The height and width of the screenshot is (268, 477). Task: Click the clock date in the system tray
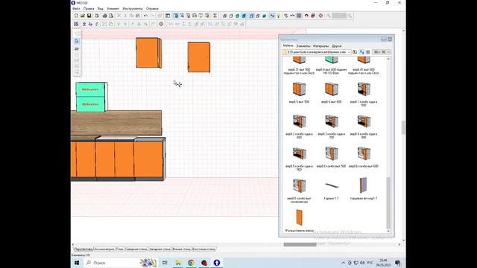tap(383, 263)
